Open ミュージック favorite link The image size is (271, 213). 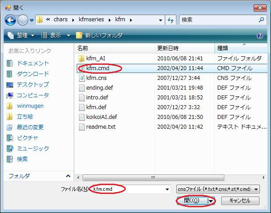[x=33, y=149]
